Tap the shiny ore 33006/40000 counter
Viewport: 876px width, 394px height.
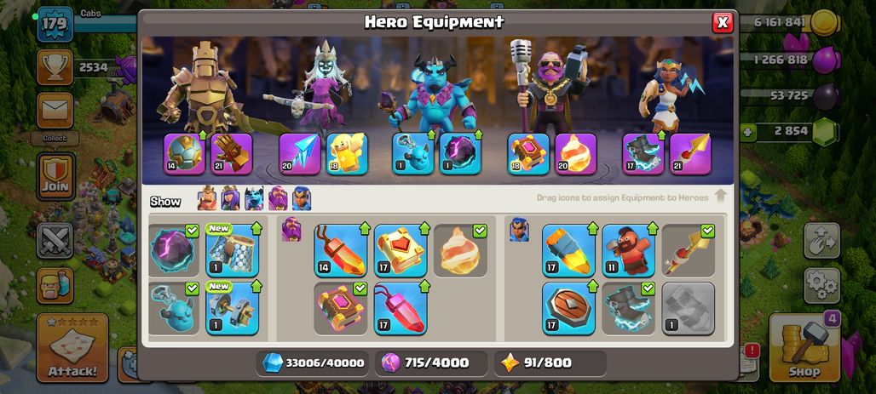pyautogui.click(x=312, y=363)
